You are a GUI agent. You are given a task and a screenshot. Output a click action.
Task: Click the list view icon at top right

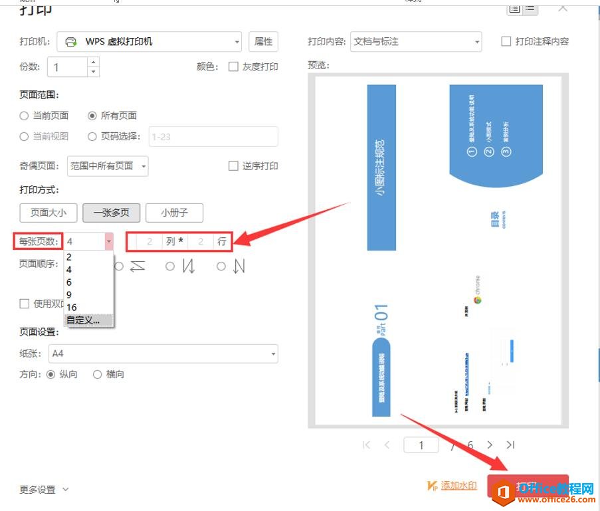pyautogui.click(x=530, y=9)
